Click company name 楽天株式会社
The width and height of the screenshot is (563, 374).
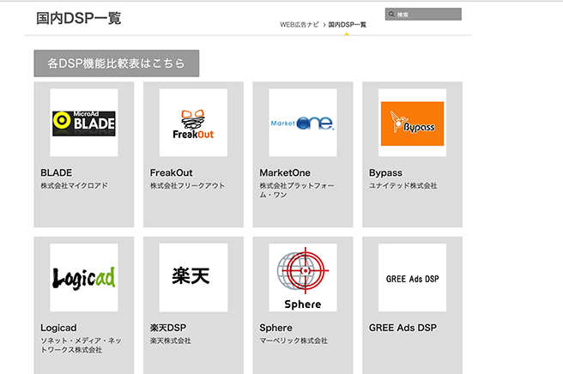point(171,341)
